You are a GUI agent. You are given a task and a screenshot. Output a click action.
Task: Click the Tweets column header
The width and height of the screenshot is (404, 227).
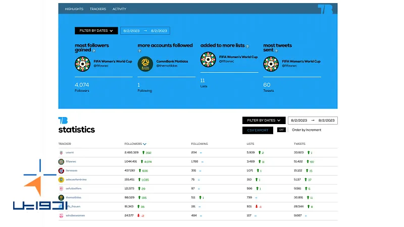(299, 144)
